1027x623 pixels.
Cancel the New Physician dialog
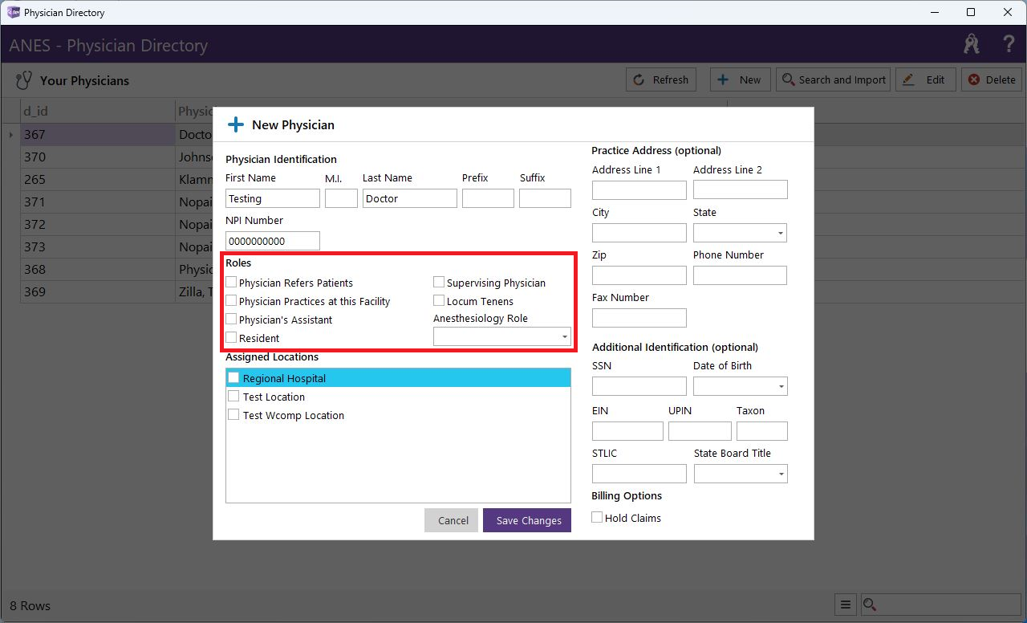click(453, 520)
